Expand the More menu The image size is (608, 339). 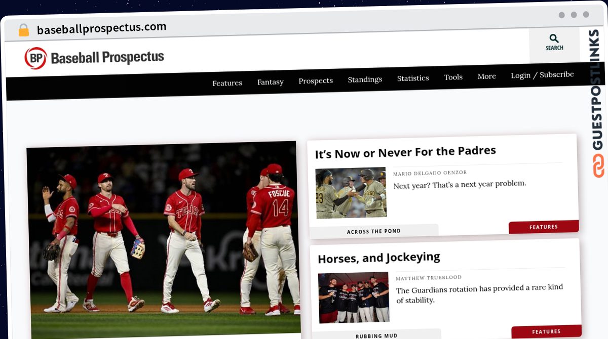click(486, 76)
